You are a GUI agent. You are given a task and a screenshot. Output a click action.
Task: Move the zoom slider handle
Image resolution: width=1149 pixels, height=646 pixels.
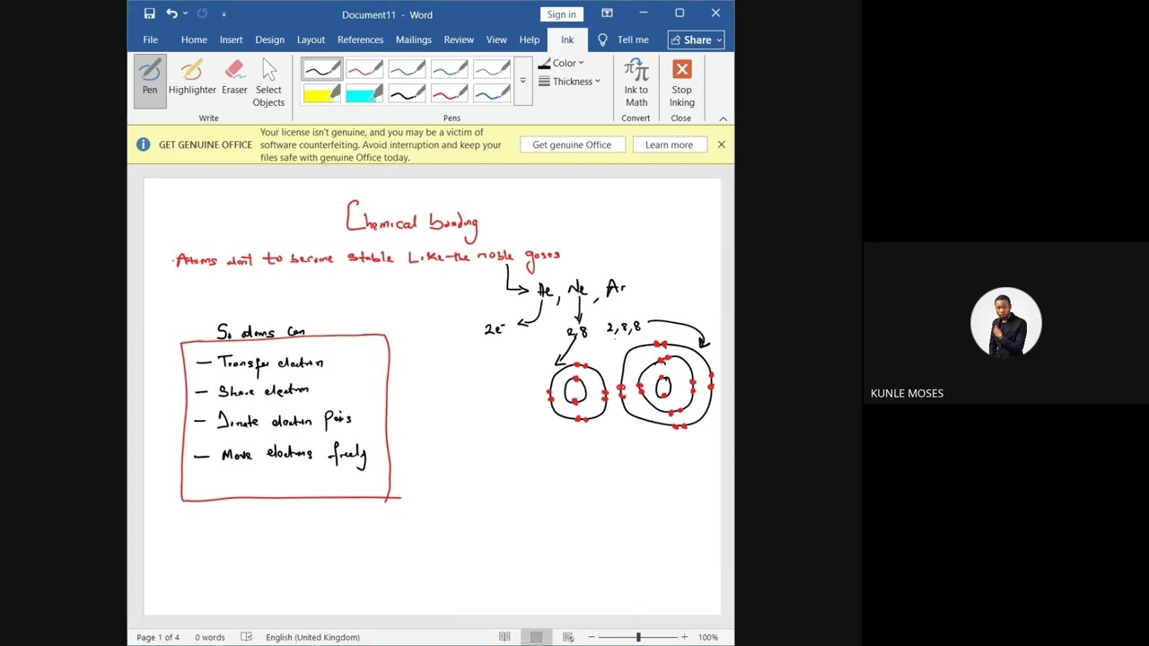638,637
